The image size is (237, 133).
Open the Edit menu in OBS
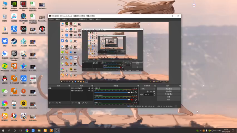(x=58, y=19)
